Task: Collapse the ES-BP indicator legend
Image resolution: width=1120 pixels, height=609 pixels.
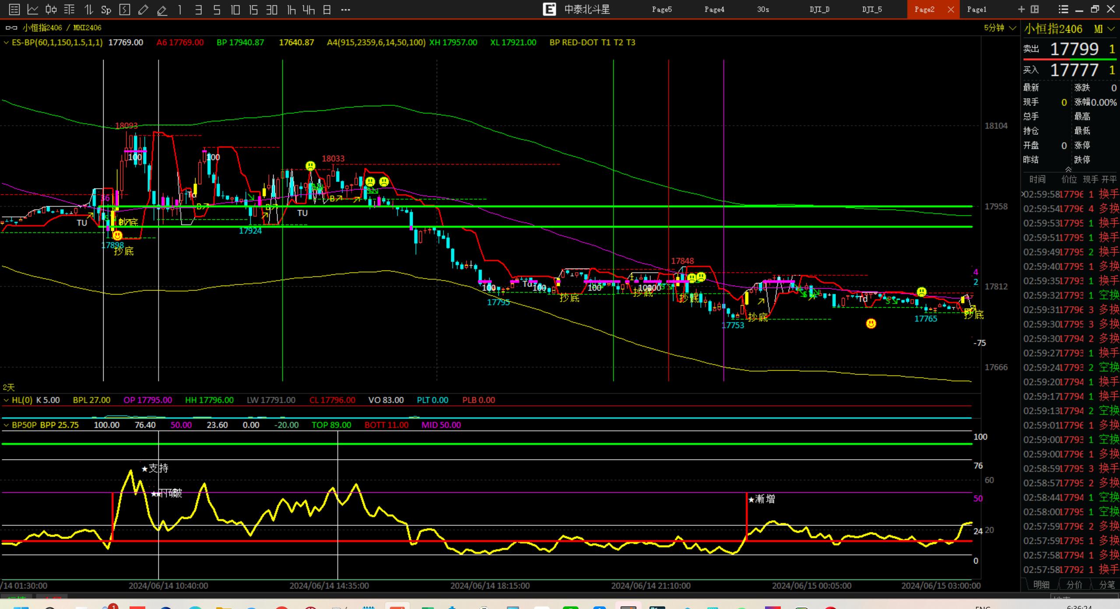Action: [6, 42]
